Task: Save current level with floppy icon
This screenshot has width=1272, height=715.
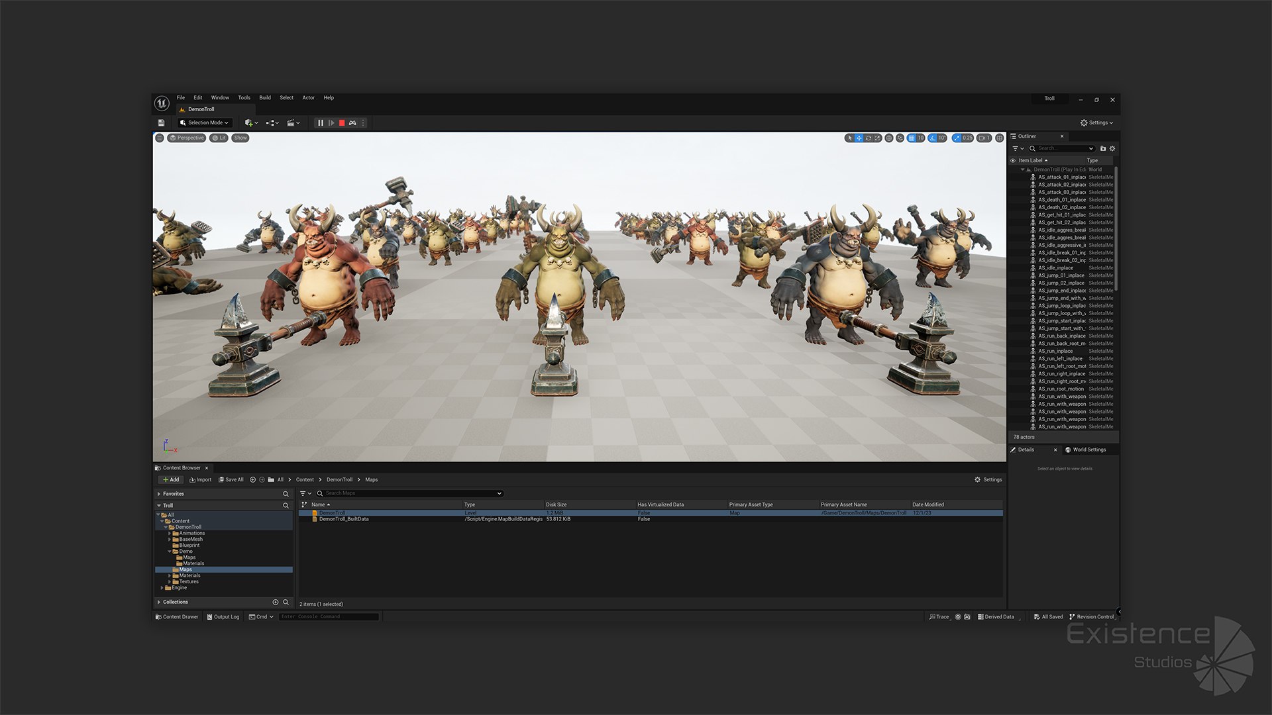Action: (x=161, y=123)
